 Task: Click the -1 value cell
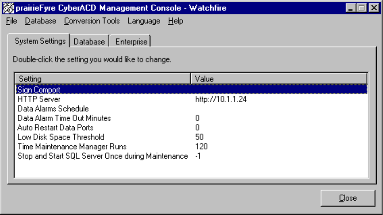click(x=198, y=156)
